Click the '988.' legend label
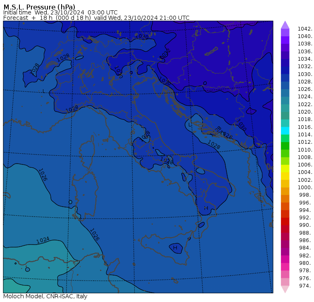 306,233
